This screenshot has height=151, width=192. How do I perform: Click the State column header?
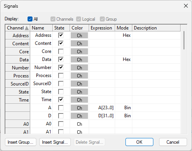click(61, 28)
